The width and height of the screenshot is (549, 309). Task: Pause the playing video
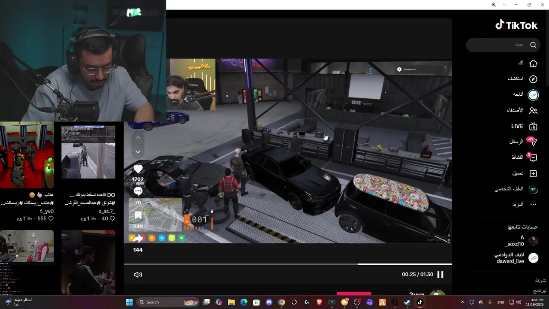[440, 275]
